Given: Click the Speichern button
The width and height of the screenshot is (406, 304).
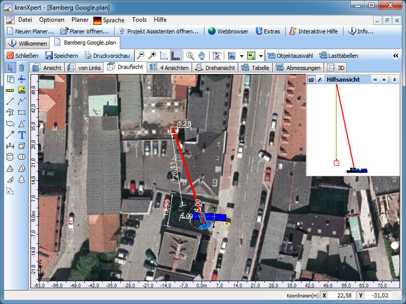Looking at the screenshot, I should [x=61, y=56].
